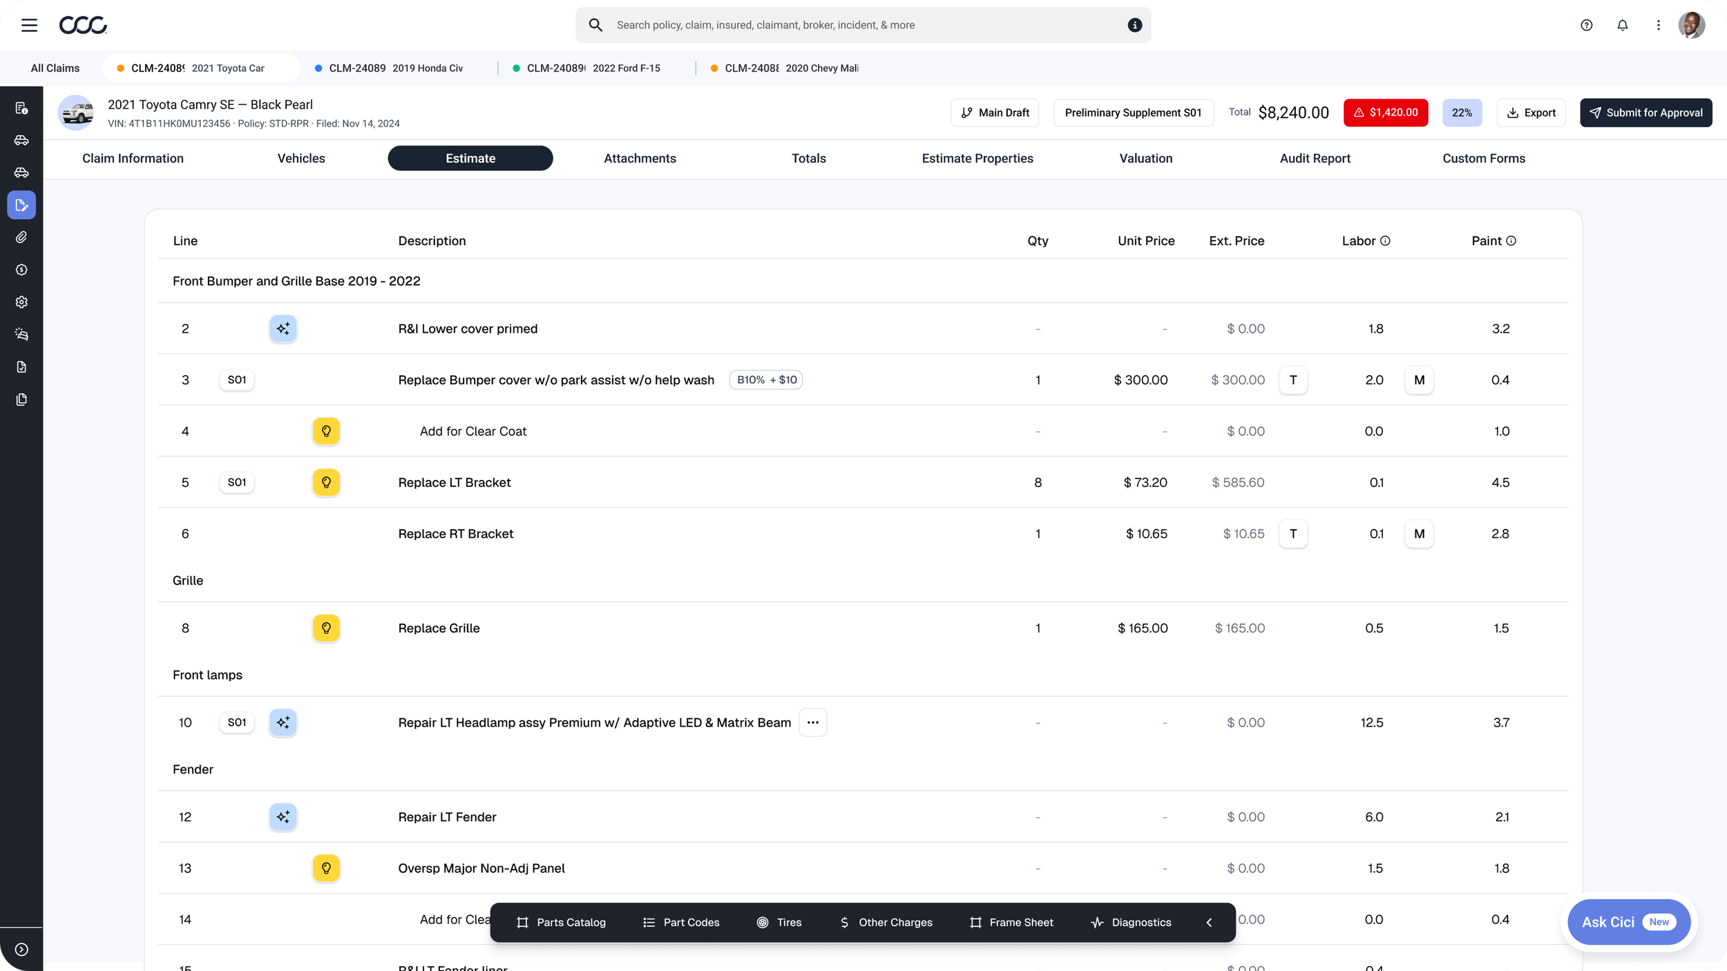Click AI sparkle icon on Repair LT Fender
1727x971 pixels.
tap(283, 817)
